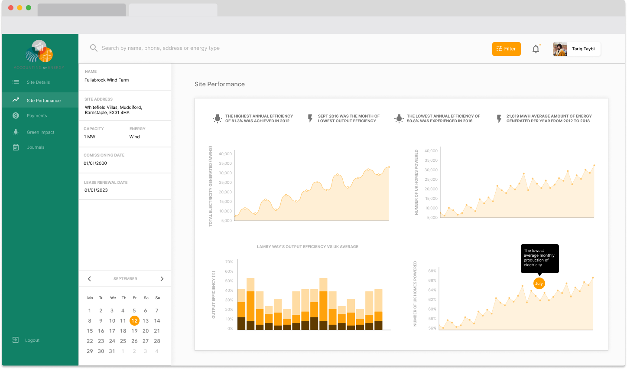Click the Green Impact bulb icon

[x=16, y=132]
